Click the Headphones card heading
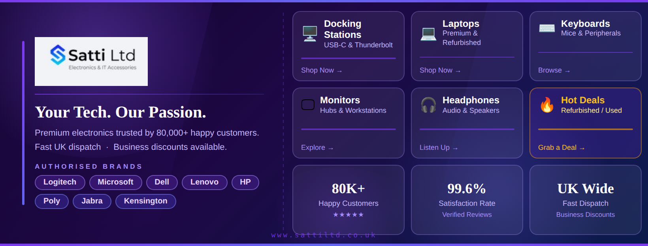The height and width of the screenshot is (246, 648). coord(471,100)
